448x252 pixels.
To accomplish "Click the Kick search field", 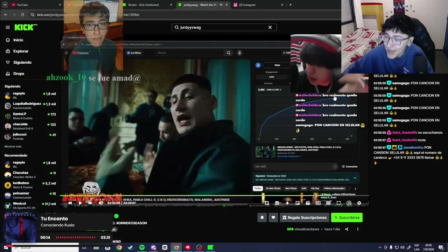I will (224, 27).
